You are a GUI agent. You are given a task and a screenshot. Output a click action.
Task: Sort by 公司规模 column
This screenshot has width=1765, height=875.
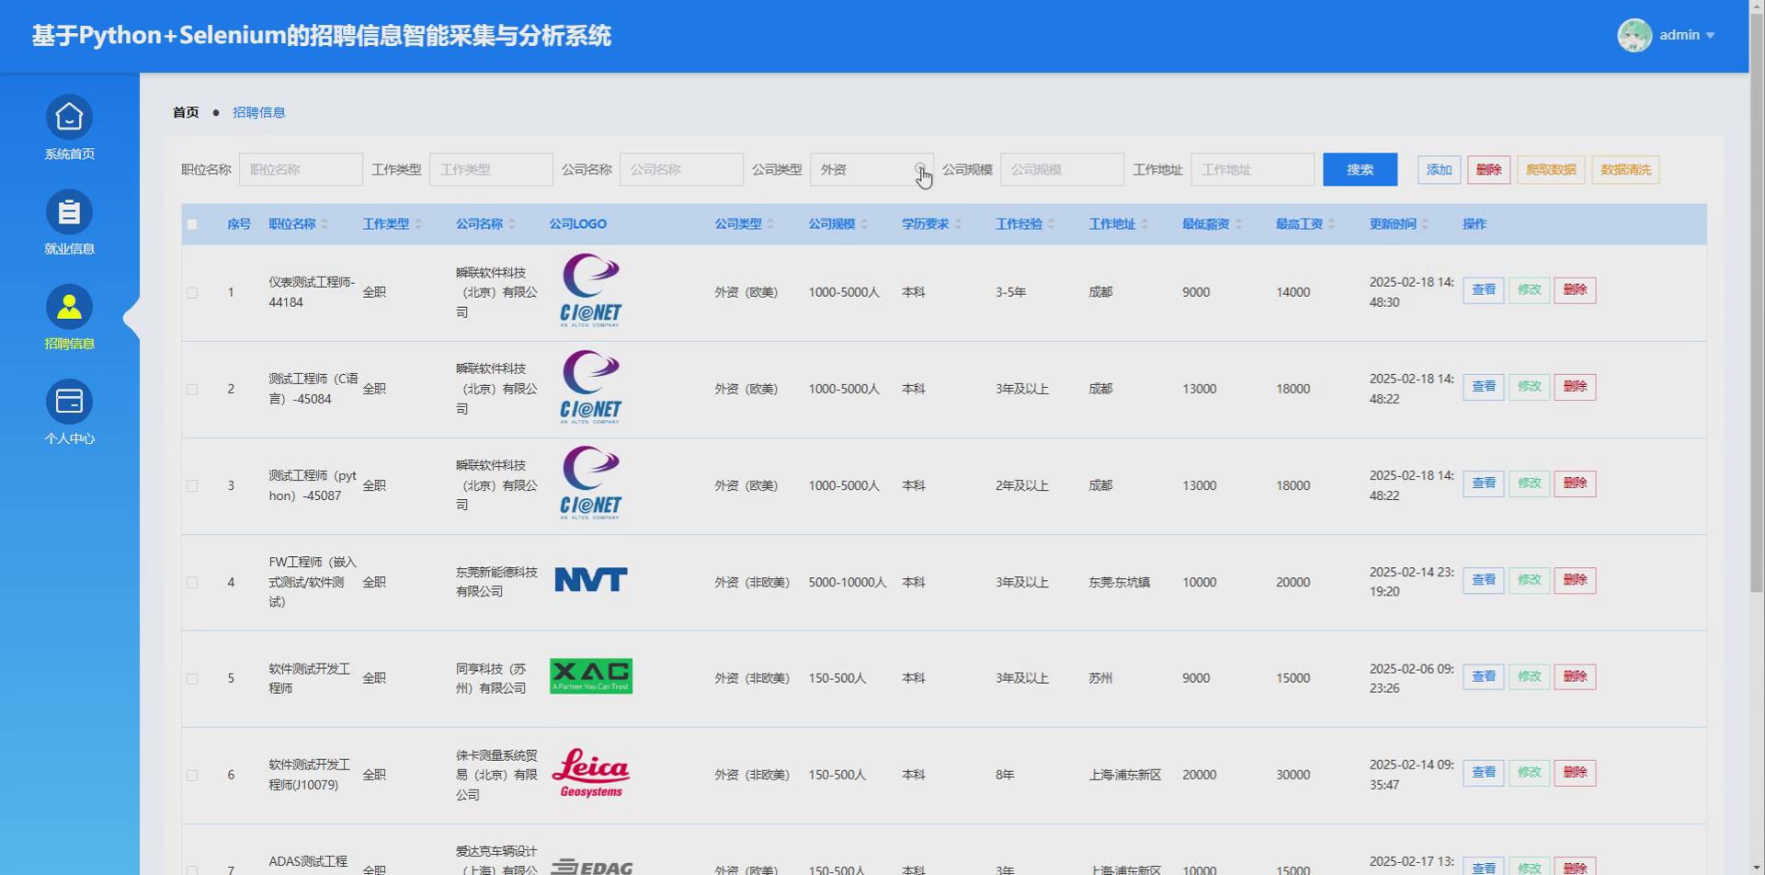click(864, 224)
